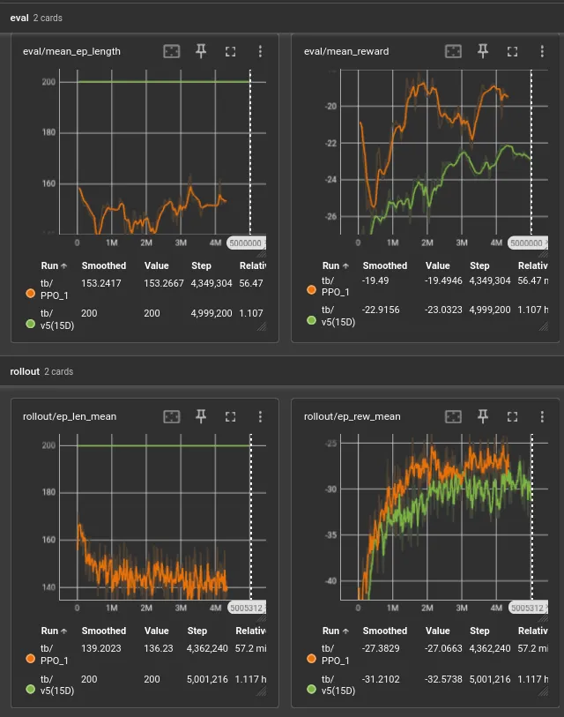Fit domain icon on rollout/ep_len_mean card
The height and width of the screenshot is (717, 564).
171,416
